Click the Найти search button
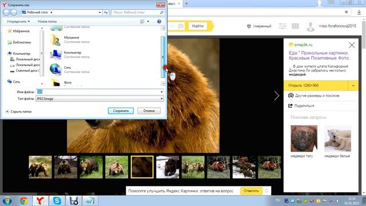This screenshot has height=206, width=366. 198,26
